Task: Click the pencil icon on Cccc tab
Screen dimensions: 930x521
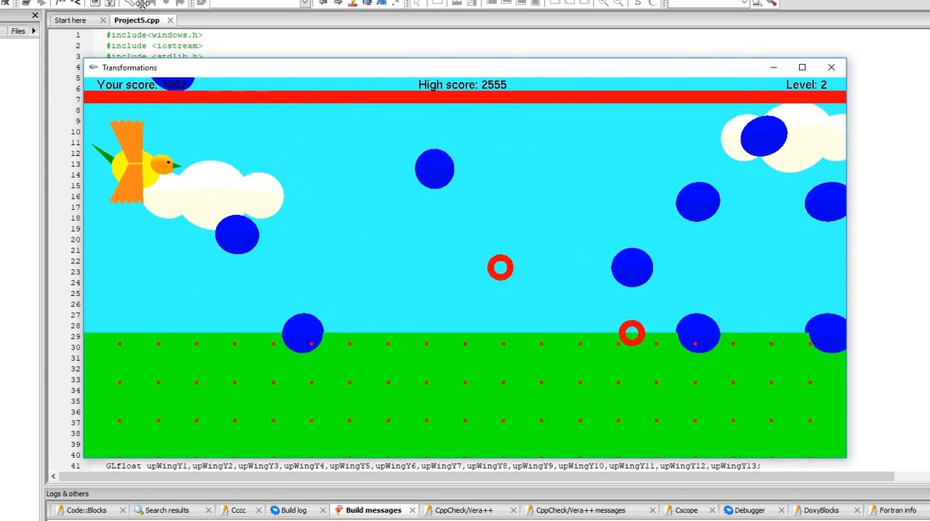Action: [x=225, y=510]
